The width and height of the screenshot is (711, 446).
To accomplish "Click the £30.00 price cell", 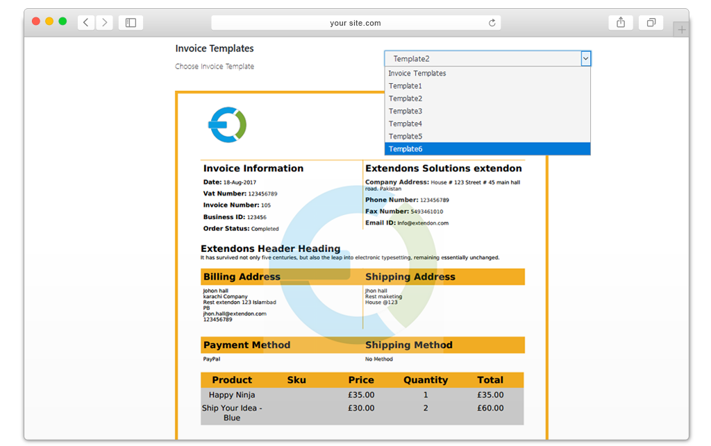I will (361, 408).
